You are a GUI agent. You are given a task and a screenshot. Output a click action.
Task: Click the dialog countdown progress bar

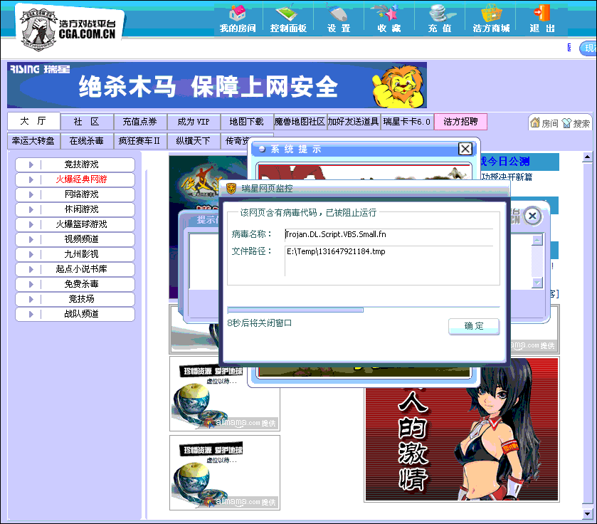point(363,310)
